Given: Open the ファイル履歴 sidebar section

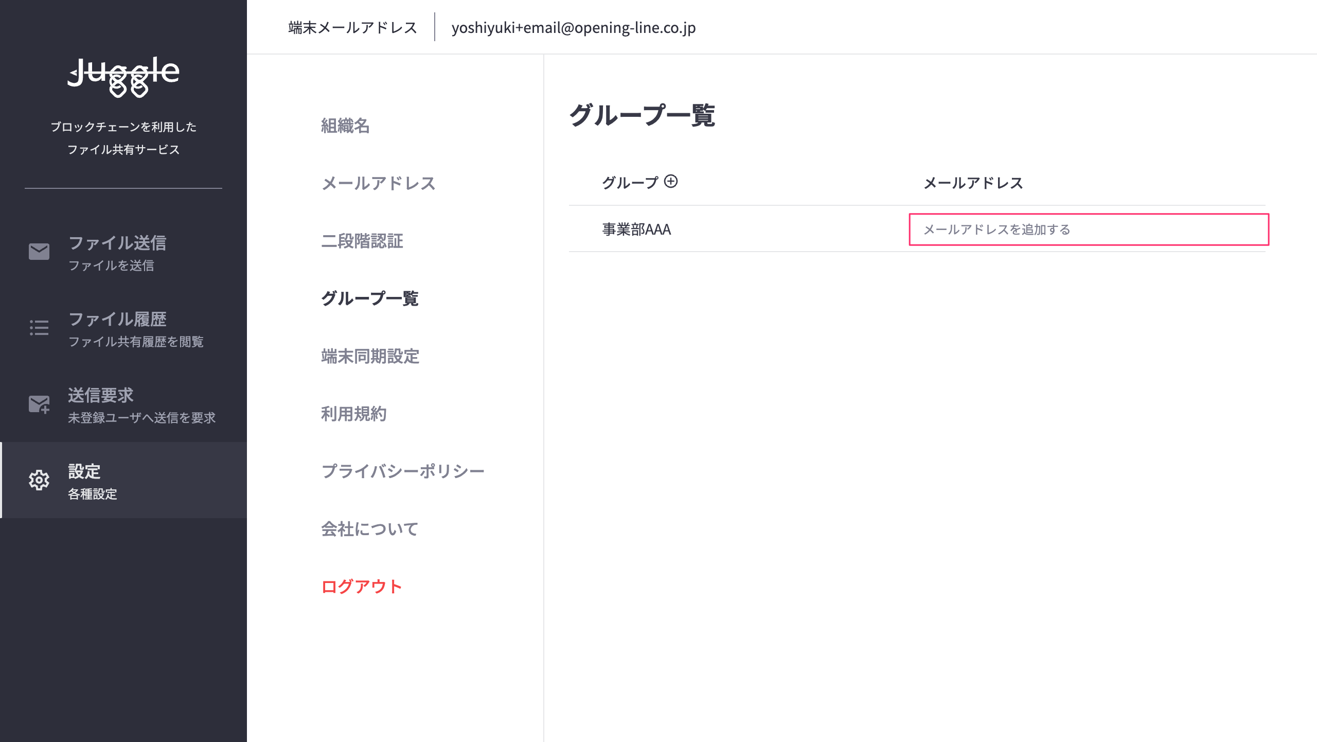Looking at the screenshot, I should pyautogui.click(x=117, y=320).
